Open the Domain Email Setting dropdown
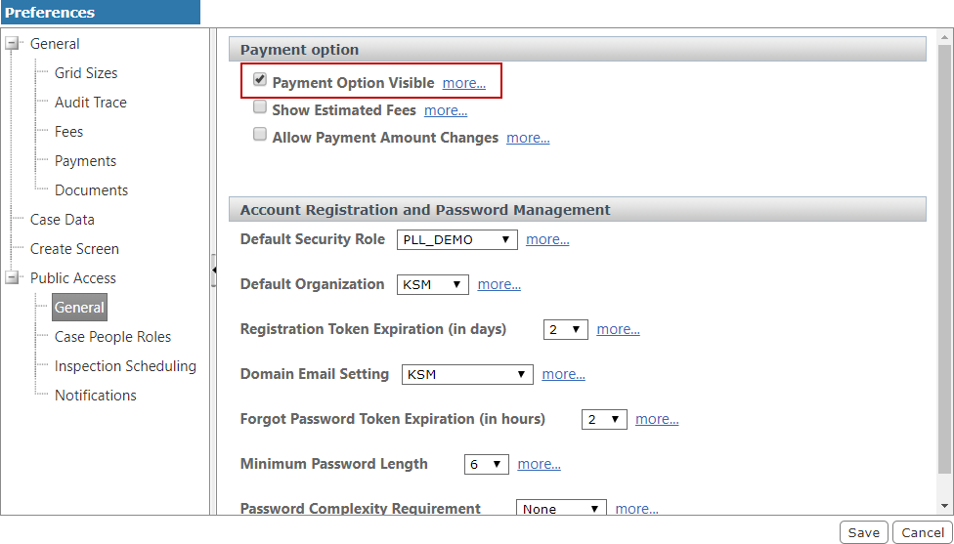The image size is (954, 544). click(467, 374)
